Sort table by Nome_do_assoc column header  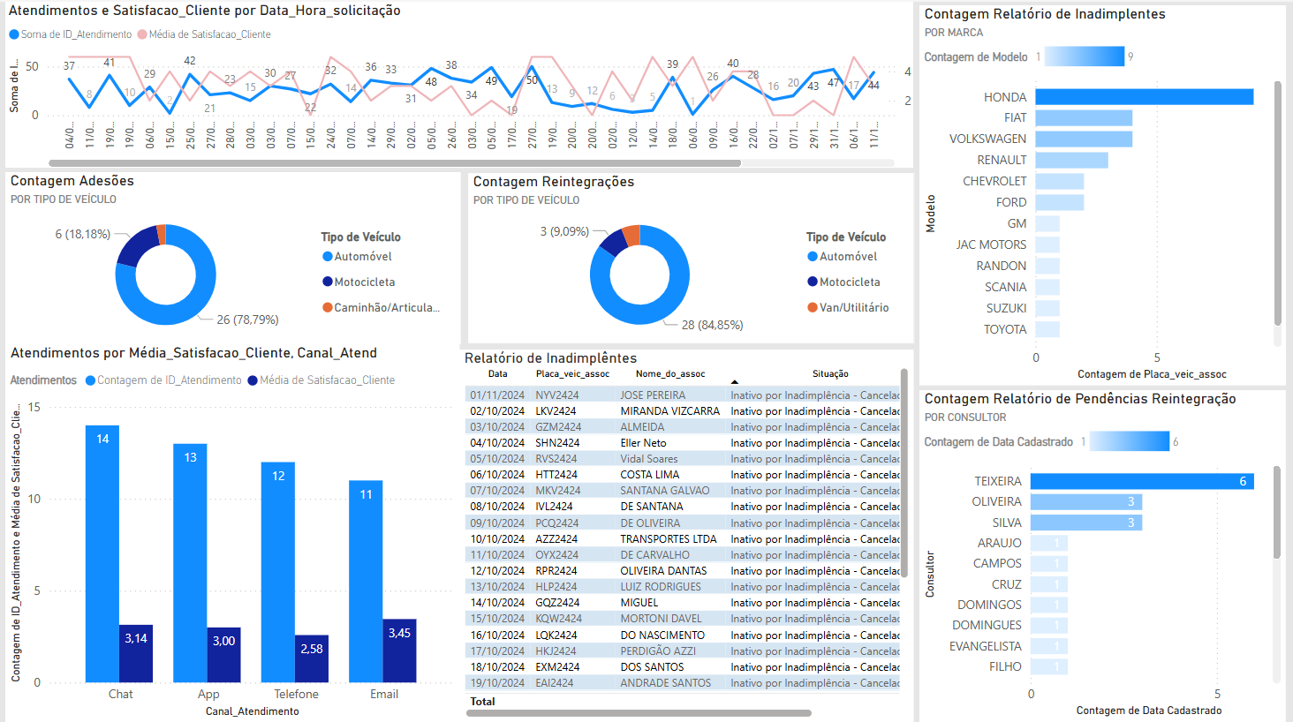670,374
